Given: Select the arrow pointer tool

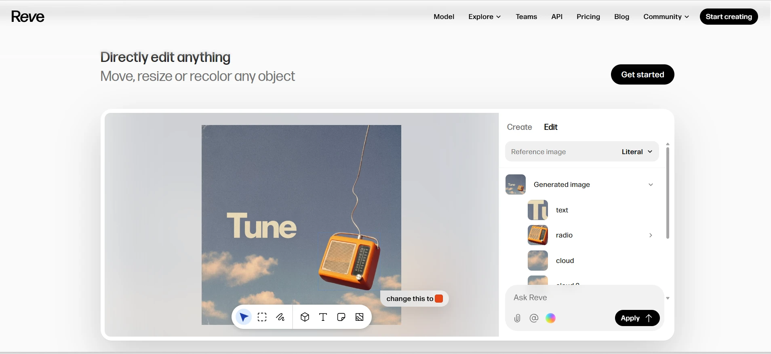Looking at the screenshot, I should (x=244, y=317).
